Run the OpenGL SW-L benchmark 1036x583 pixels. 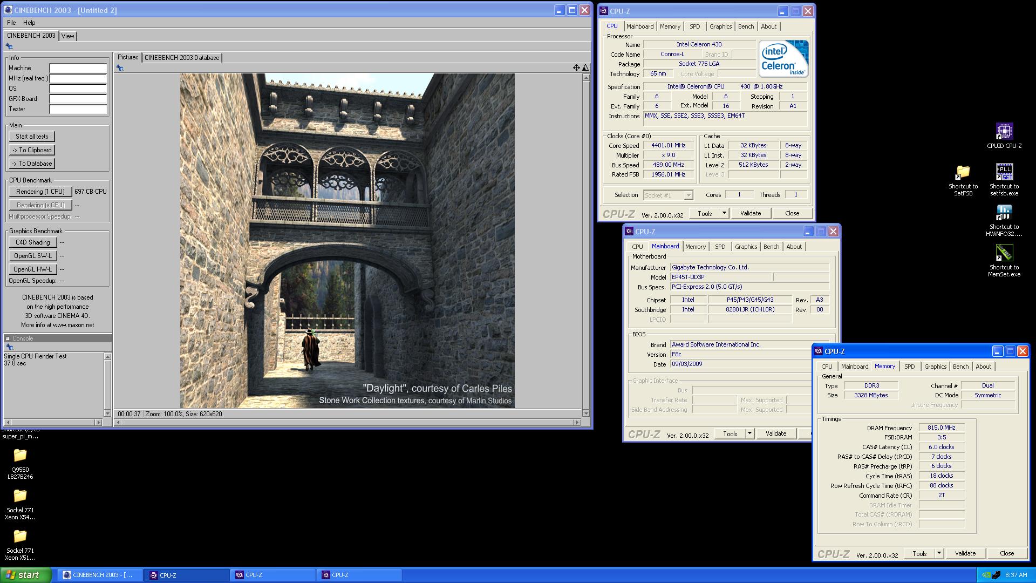pyautogui.click(x=32, y=256)
